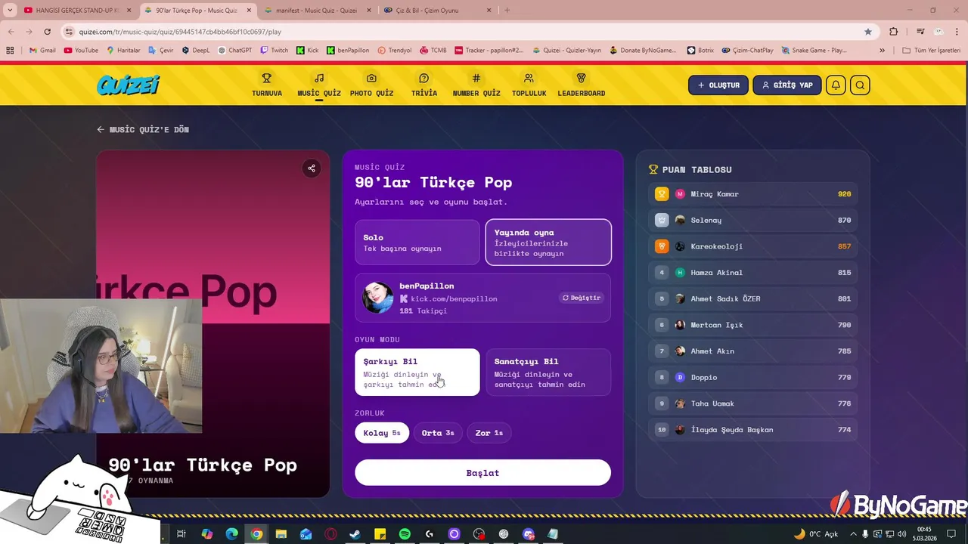Open the Gmail bookmark
Screen dimensions: 968x544
[42, 50]
